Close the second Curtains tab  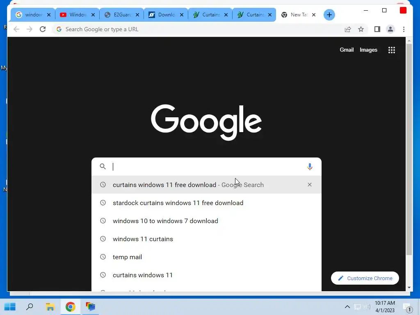(x=270, y=15)
